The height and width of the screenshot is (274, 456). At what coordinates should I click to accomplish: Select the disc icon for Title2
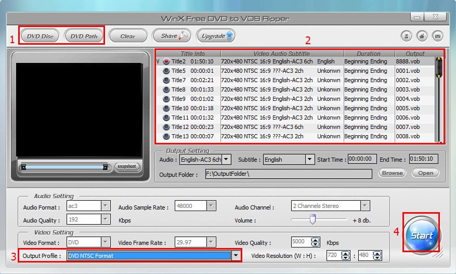[x=166, y=61]
